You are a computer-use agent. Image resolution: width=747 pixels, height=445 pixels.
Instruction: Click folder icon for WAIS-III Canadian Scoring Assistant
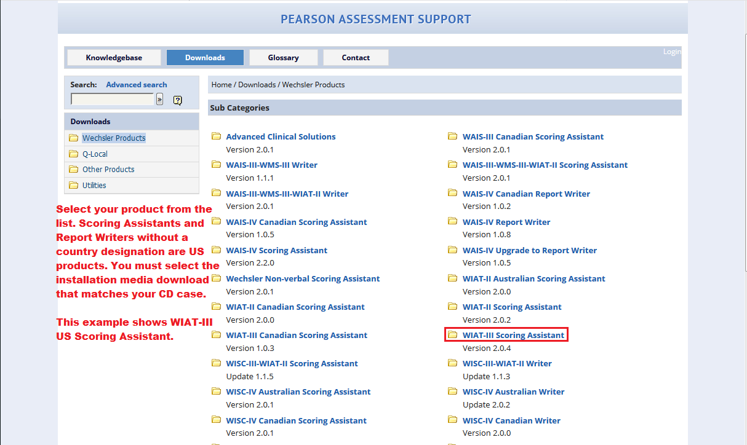[x=453, y=136]
